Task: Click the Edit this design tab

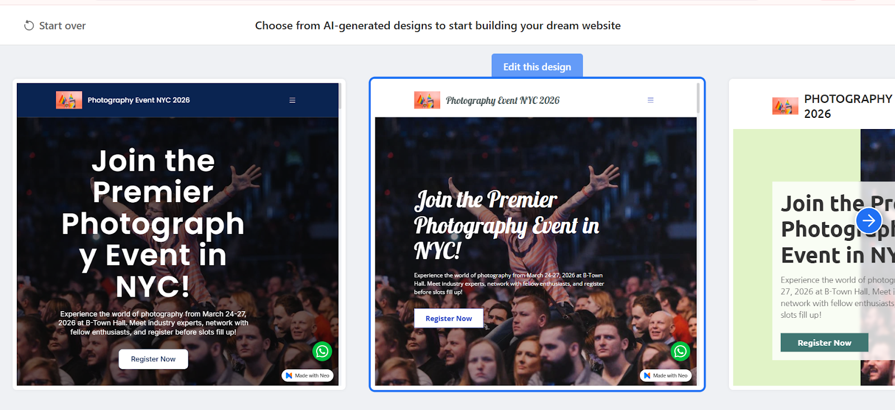Action: coord(537,66)
